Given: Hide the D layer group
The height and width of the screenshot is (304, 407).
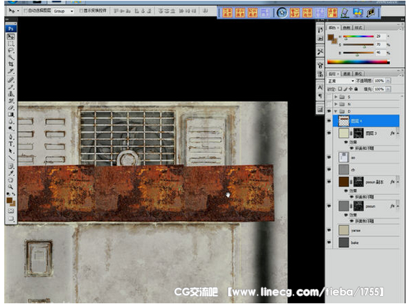Looking at the screenshot, I should pos(329,111).
